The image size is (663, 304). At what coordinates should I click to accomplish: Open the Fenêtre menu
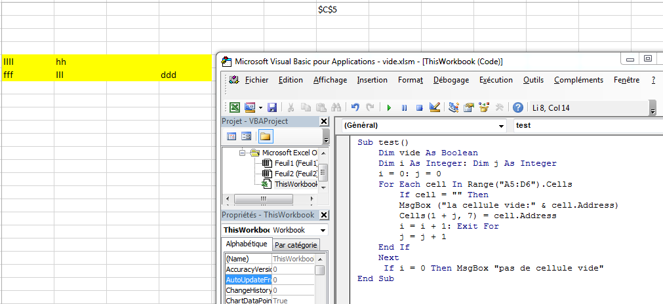point(626,80)
